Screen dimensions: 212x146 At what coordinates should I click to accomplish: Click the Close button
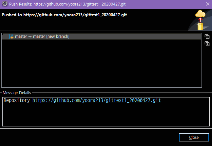click(194, 137)
